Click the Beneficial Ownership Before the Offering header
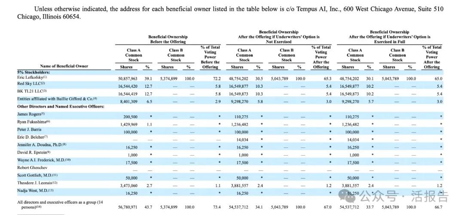 click(167, 40)
